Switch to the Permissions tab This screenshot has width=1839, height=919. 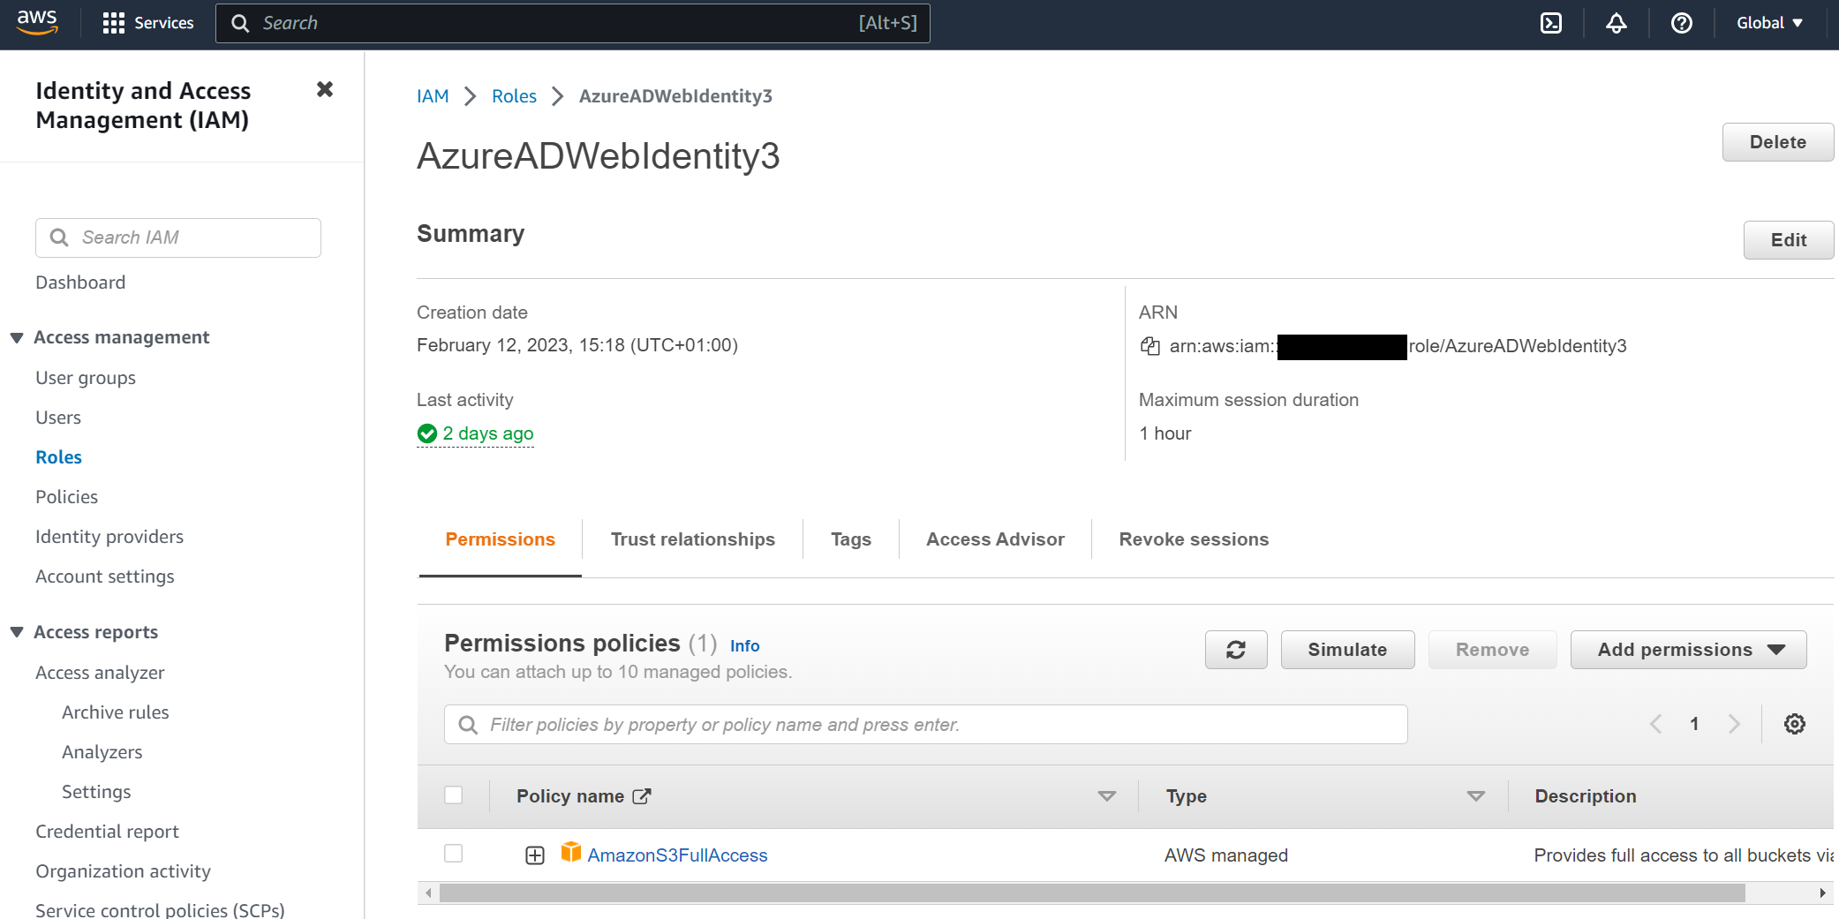pyautogui.click(x=501, y=539)
